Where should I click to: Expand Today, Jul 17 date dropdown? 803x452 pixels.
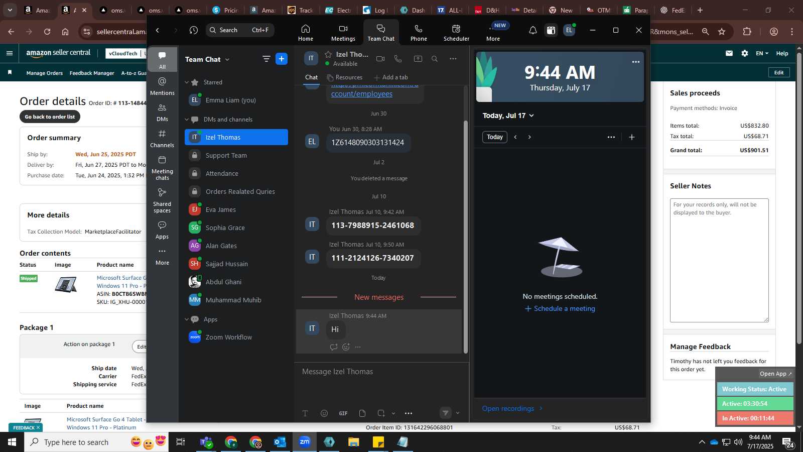(508, 116)
